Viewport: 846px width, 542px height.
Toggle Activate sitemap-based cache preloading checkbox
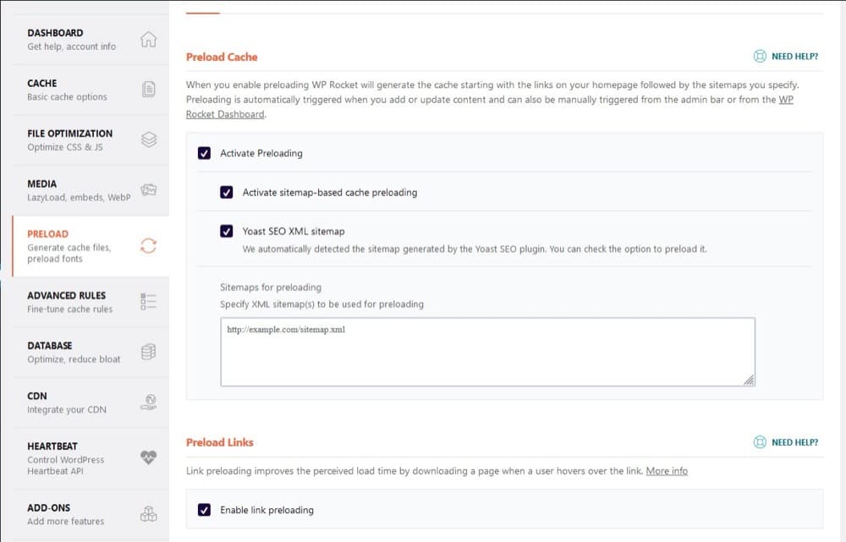click(x=227, y=193)
